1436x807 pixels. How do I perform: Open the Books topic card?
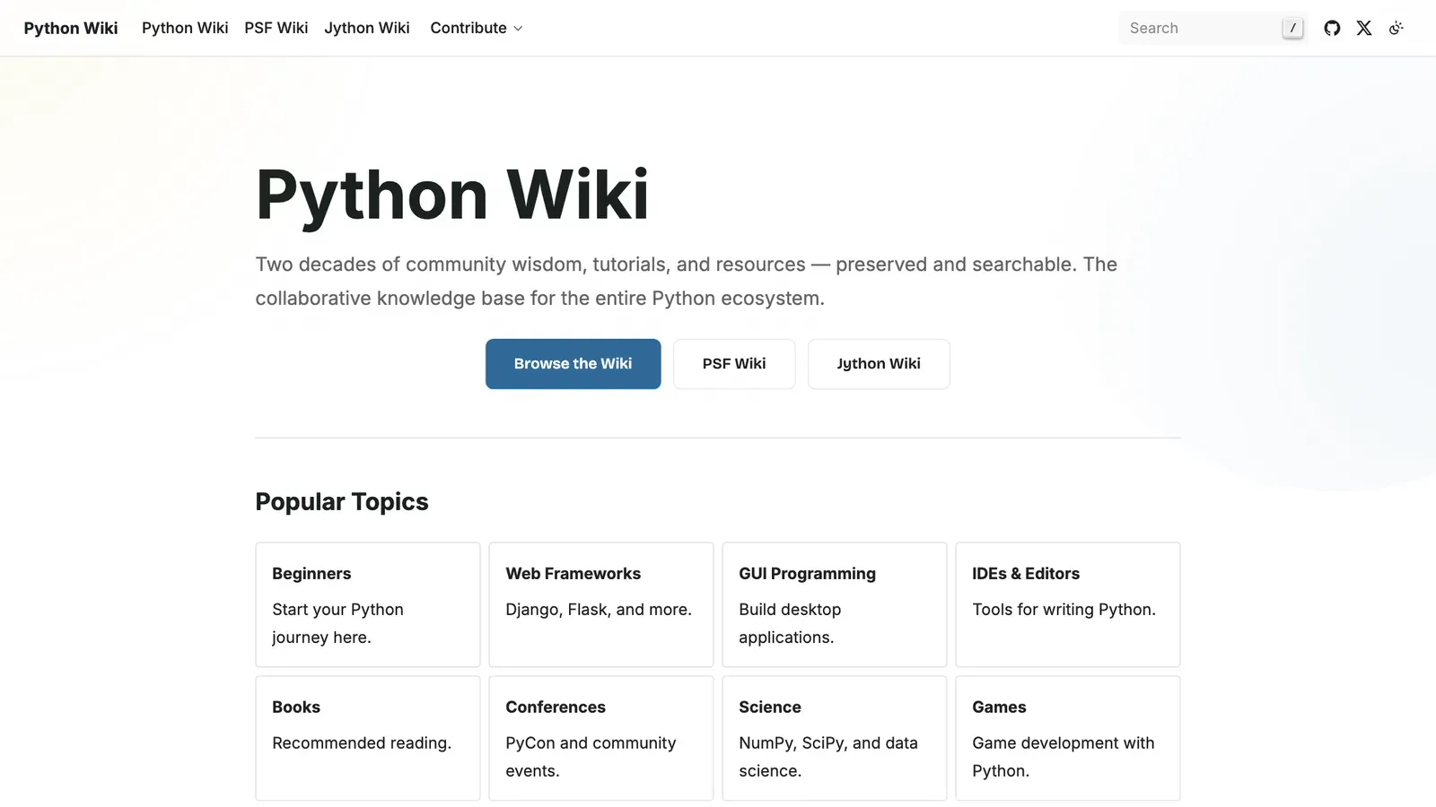point(368,738)
